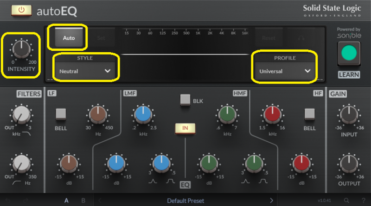Image resolution: width=371 pixels, height=206 pixels.
Task: Switch to preset slot A
Action: [x=66, y=200]
